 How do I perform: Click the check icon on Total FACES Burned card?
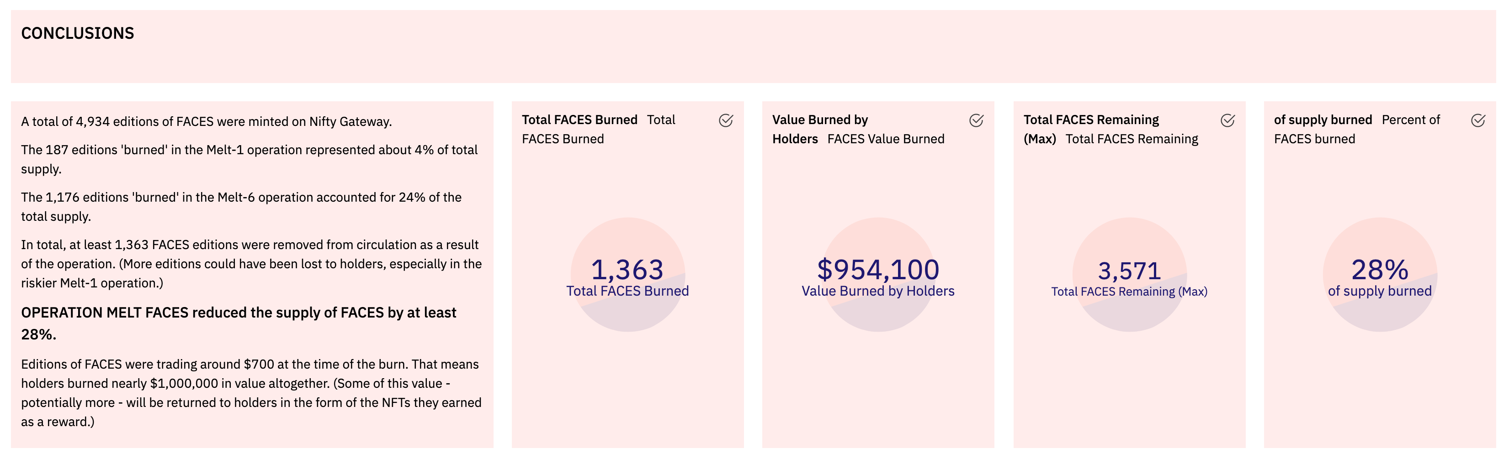click(x=726, y=120)
